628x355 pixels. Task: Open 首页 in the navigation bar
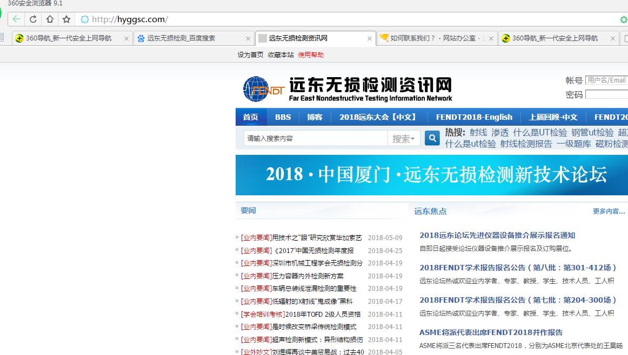click(x=251, y=117)
